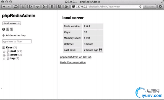
Task: Click the toolbar button left of the first book icon
Action: click(45, 7)
